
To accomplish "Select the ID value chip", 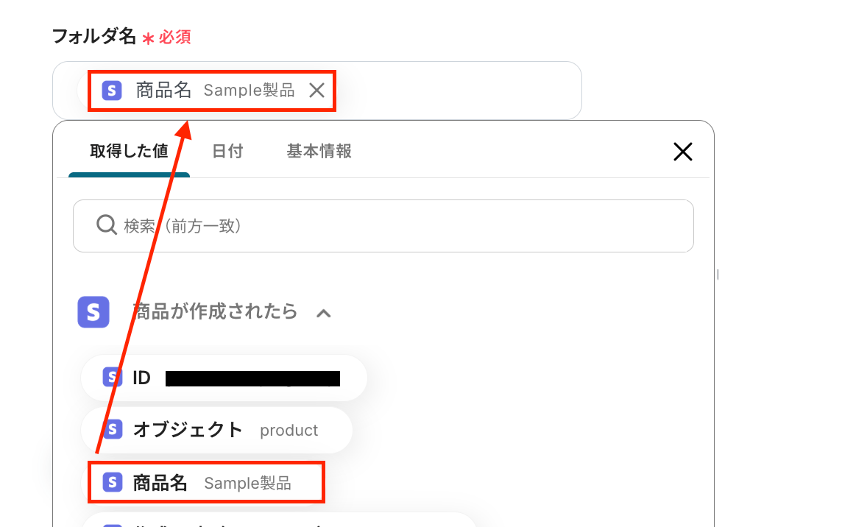I will click(224, 378).
